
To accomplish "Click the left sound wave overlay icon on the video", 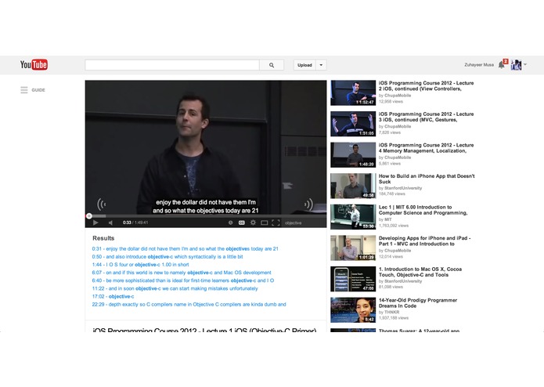I will tap(101, 204).
